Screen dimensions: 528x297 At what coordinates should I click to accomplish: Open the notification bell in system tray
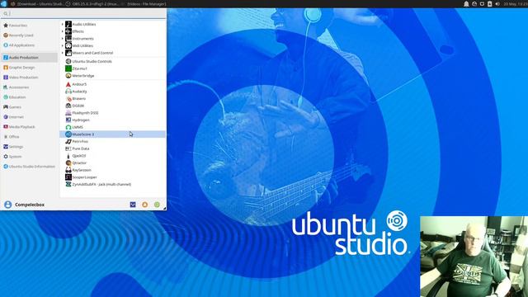[x=466, y=3]
